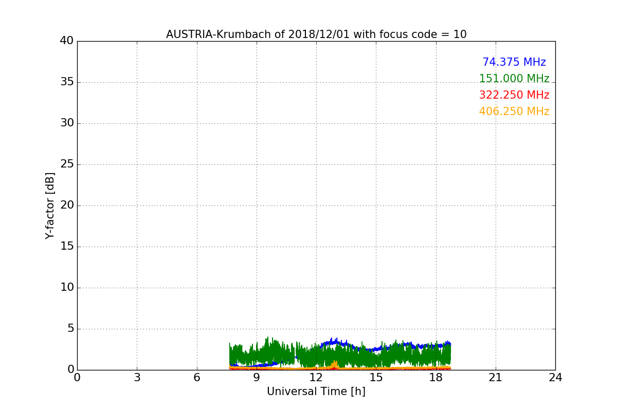
Task: Click x-axis tick value 24
Action: [x=555, y=378]
